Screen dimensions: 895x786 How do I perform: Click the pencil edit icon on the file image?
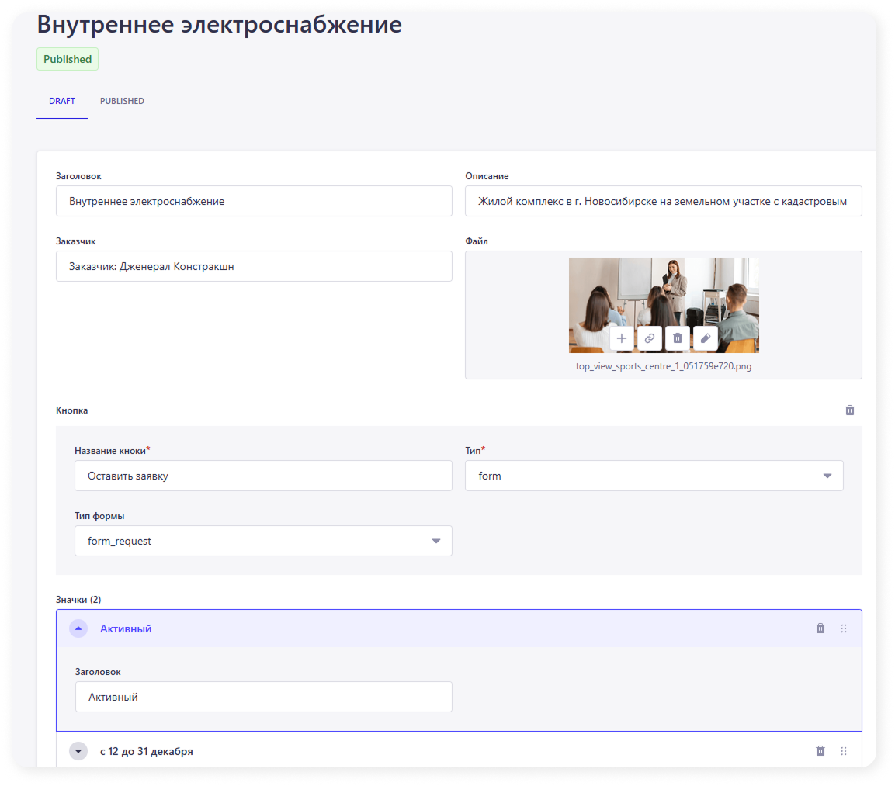(x=705, y=338)
